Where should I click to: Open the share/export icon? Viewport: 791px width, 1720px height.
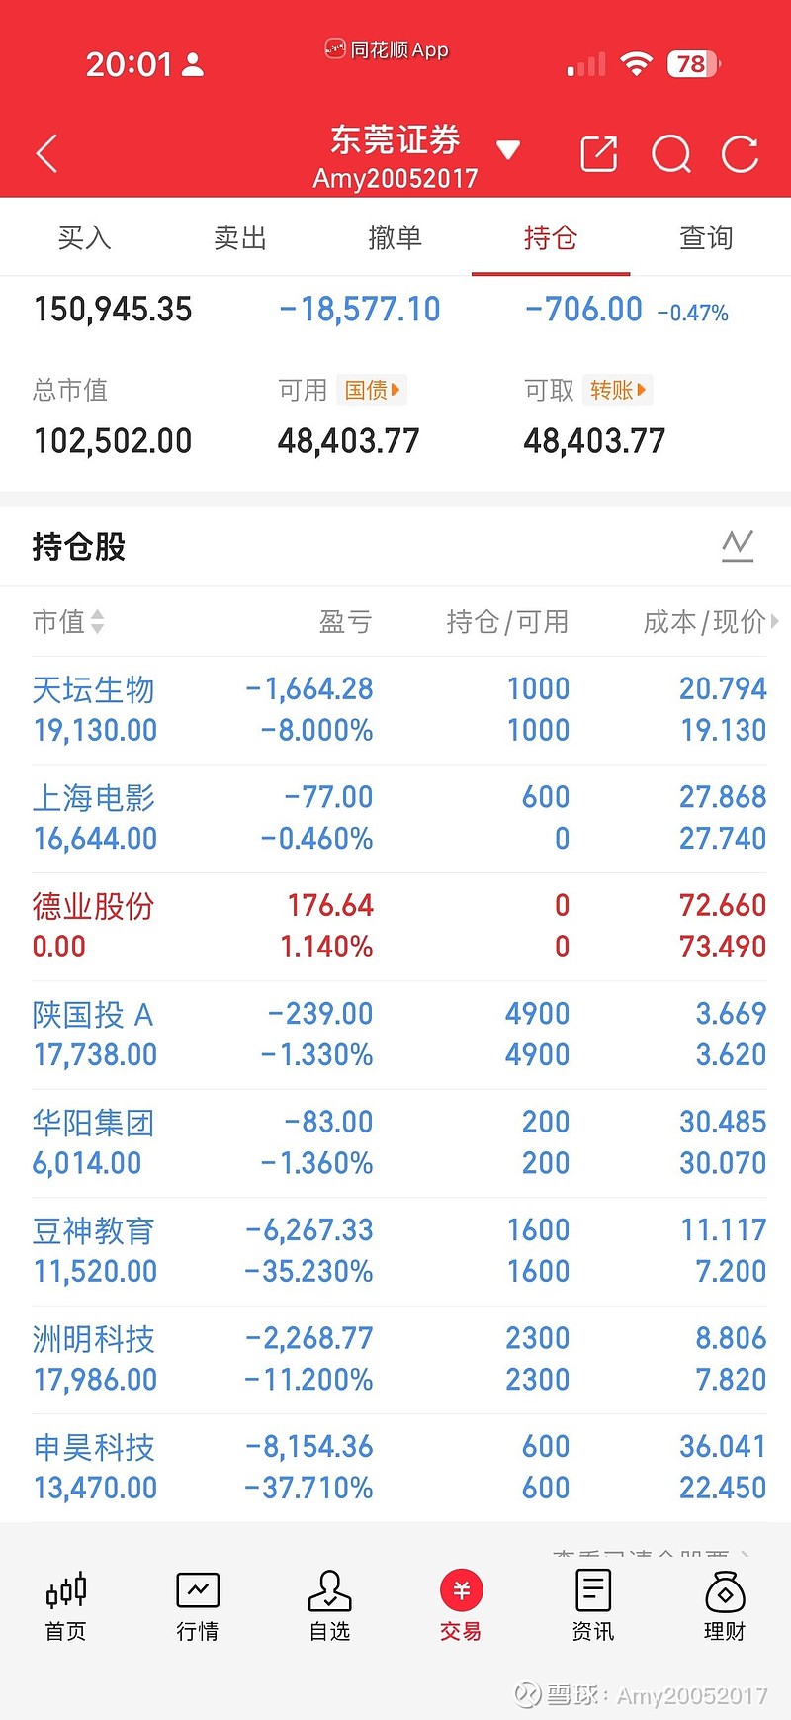(x=598, y=154)
